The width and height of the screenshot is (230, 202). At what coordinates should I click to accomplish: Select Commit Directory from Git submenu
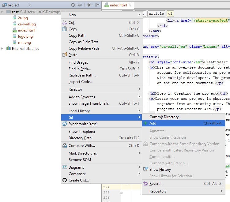pyautogui.click(x=165, y=117)
